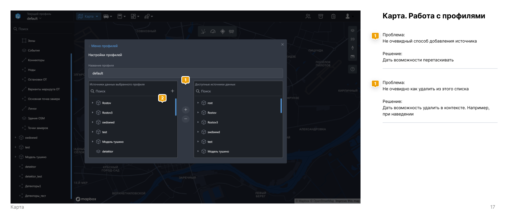Viewport: 506px width, 221px height.
Task: Switch map to 2D view
Action: (x=353, y=39)
